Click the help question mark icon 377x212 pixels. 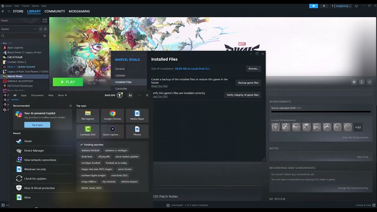[x=332, y=6]
